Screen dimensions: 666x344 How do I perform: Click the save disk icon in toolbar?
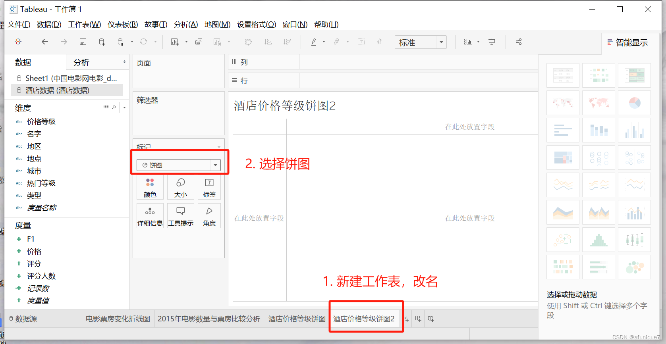click(83, 42)
